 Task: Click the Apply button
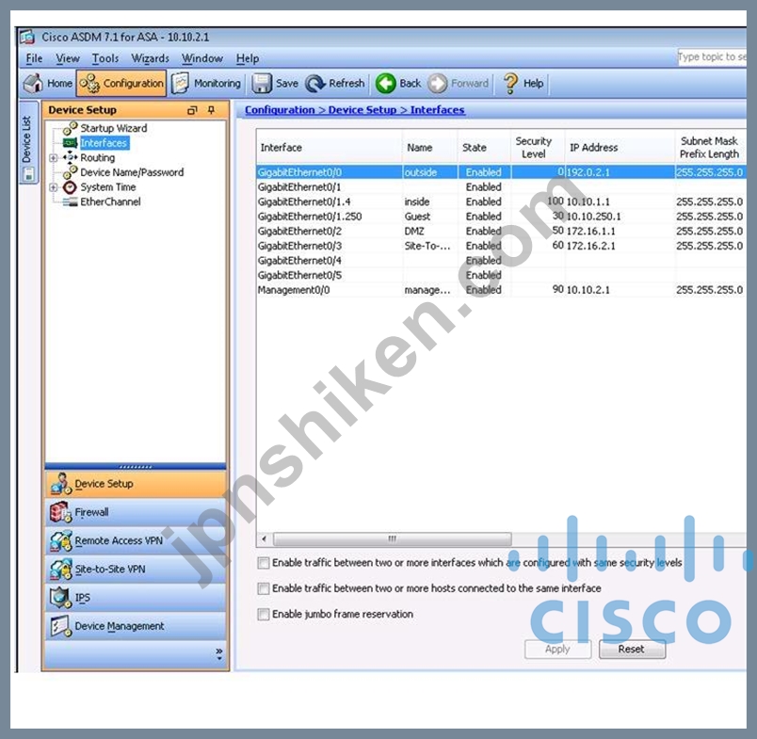(x=557, y=650)
